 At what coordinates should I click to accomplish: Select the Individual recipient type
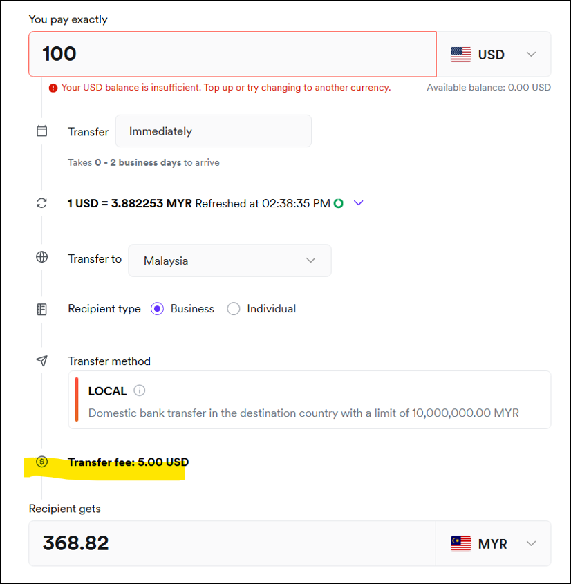pyautogui.click(x=234, y=309)
